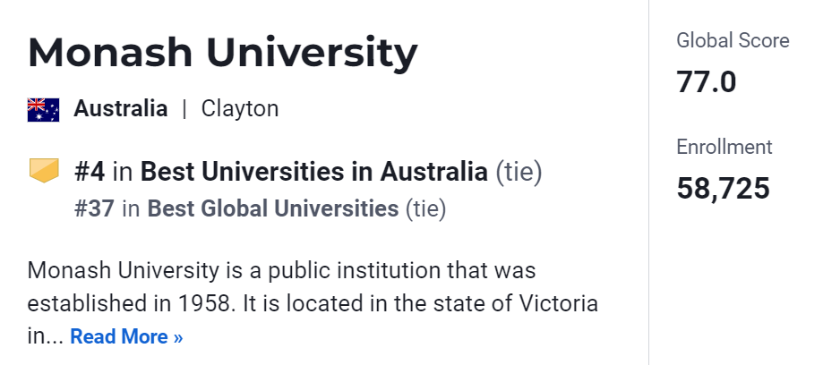Select the 58,725 enrollment figure
The width and height of the screenshot is (823, 365).
coord(723,189)
